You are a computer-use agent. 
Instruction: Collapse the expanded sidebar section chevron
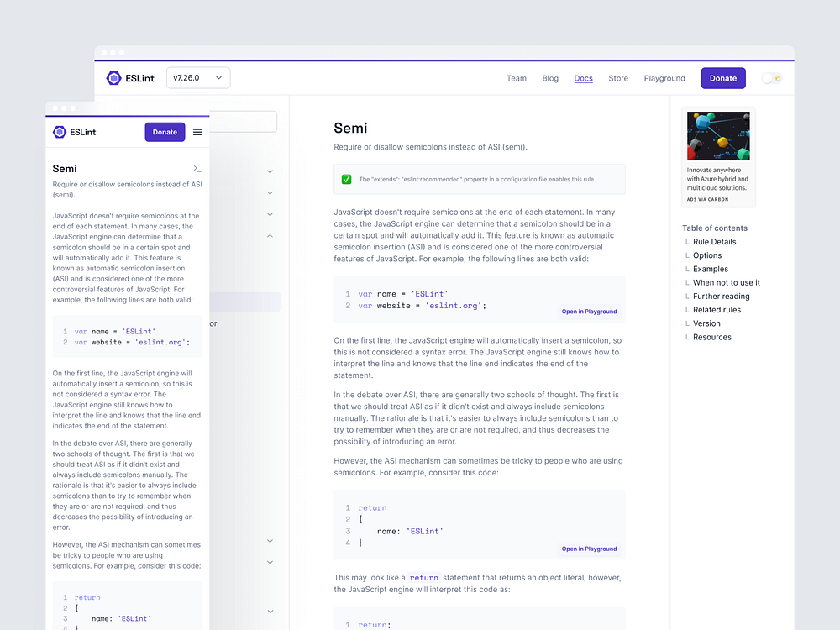pos(270,236)
